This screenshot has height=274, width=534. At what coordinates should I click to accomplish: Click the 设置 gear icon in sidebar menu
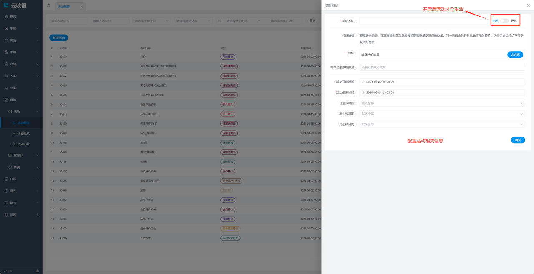(x=6, y=215)
